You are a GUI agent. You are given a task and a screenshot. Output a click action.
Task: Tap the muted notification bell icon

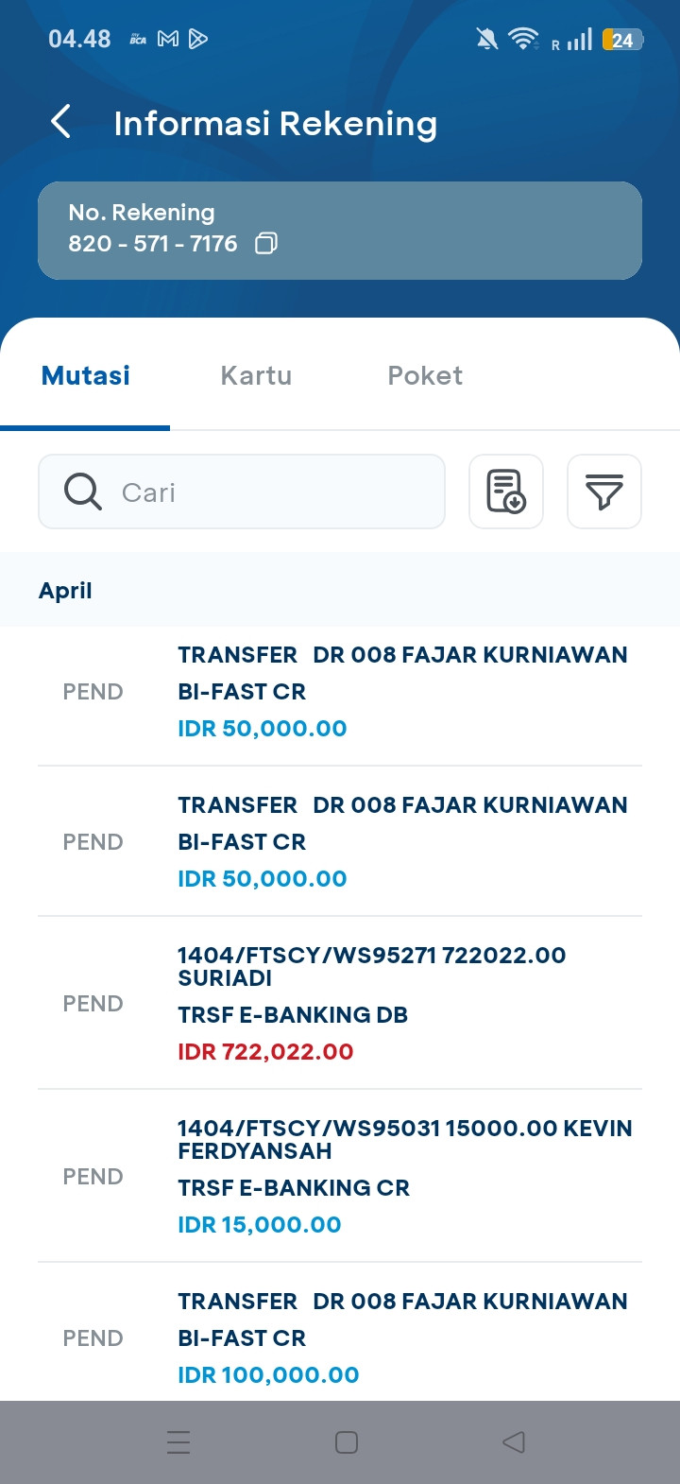click(487, 39)
